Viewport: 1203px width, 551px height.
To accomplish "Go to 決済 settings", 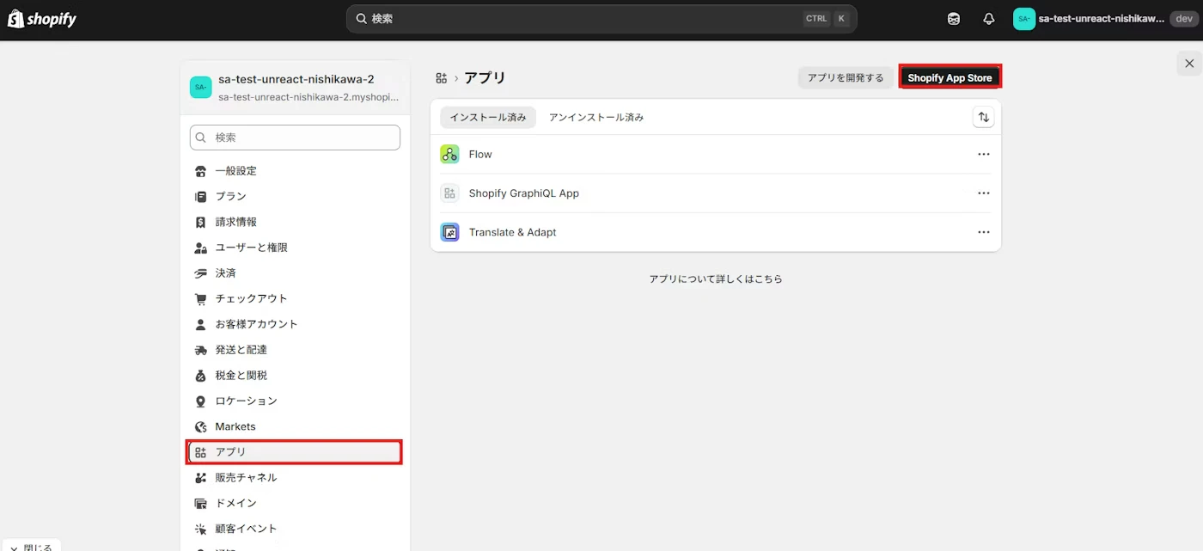I will [295, 273].
